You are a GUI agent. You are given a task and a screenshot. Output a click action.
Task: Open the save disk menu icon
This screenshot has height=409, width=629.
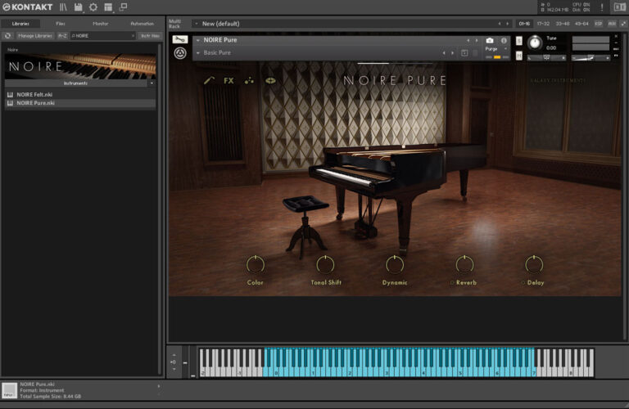point(79,7)
